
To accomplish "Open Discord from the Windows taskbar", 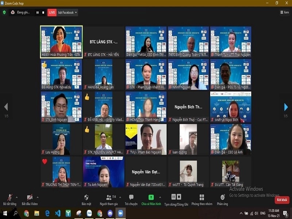I will 110,213.
